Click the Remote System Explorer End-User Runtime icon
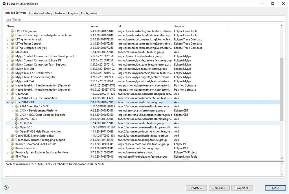 click(12, 152)
